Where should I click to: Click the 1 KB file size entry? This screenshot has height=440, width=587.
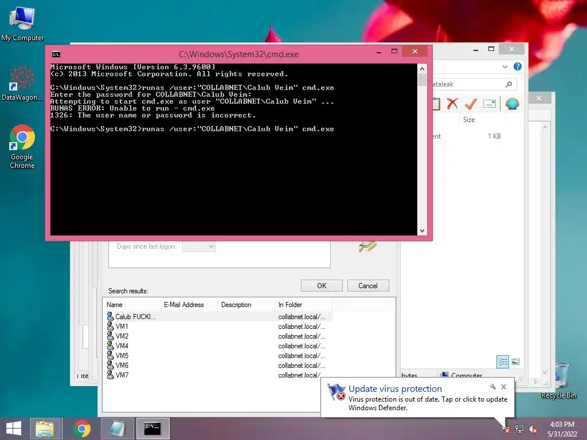(494, 136)
